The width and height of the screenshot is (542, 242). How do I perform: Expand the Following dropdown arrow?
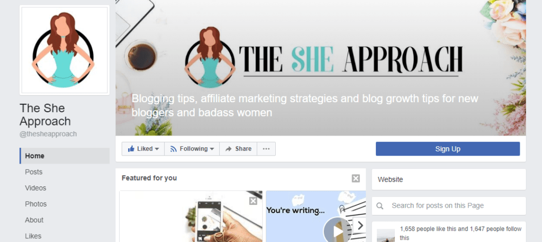(212, 149)
